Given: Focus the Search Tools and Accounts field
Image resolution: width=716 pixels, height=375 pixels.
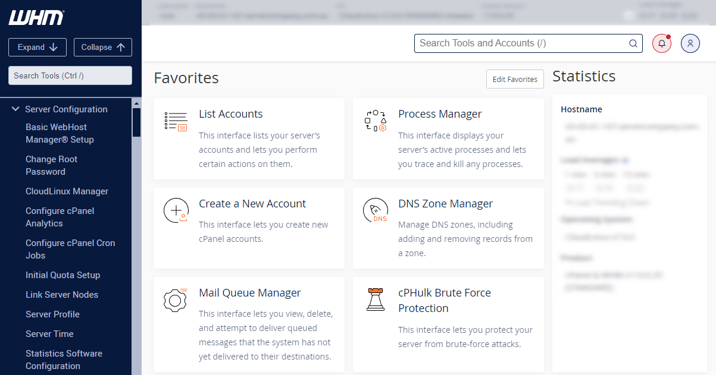Looking at the screenshot, I should [x=521, y=43].
